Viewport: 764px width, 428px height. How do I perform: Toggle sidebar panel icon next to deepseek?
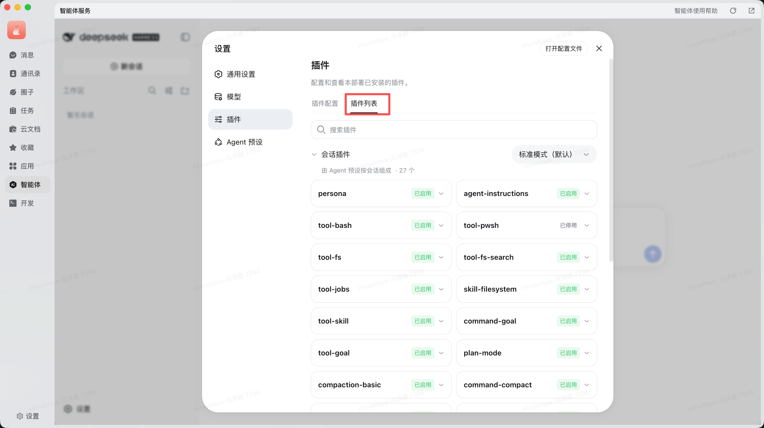pyautogui.click(x=185, y=37)
